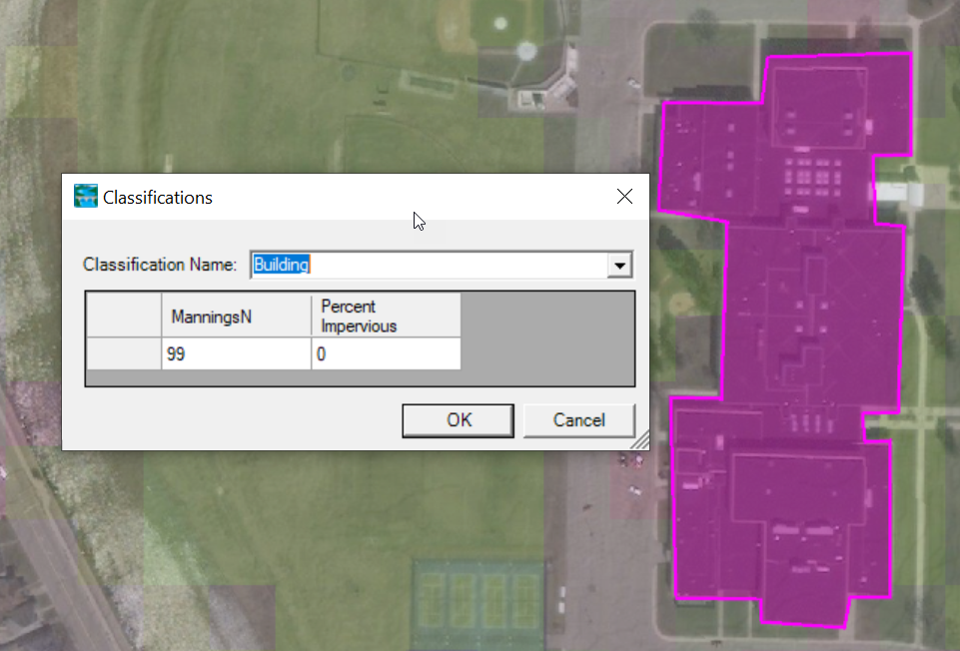960x651 pixels.
Task: Close the Classifications dialog with X
Action: point(624,197)
